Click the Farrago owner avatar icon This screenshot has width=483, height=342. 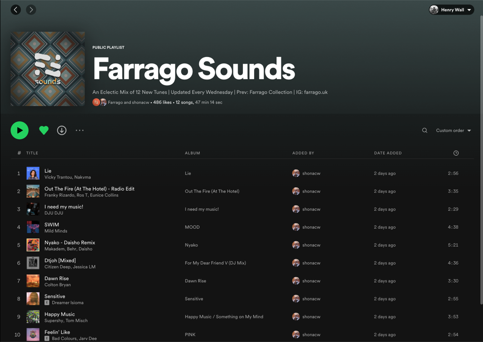pyautogui.click(x=96, y=103)
